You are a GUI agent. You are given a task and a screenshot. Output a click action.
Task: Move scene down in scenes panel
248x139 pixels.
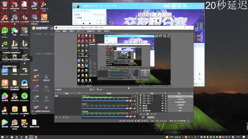(x=67, y=117)
